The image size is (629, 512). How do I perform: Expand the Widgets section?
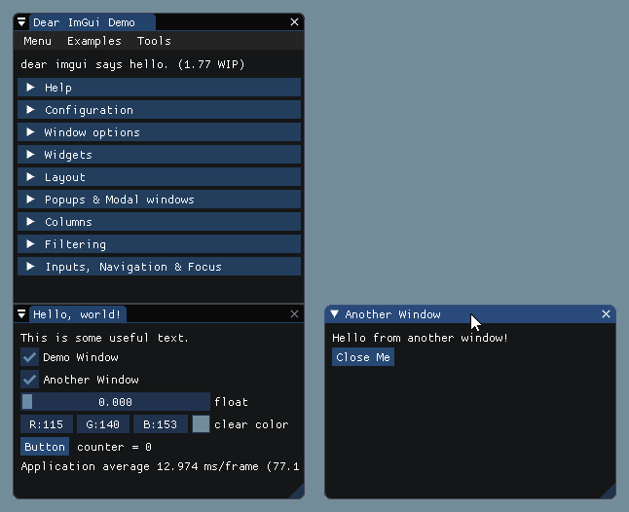coord(159,155)
